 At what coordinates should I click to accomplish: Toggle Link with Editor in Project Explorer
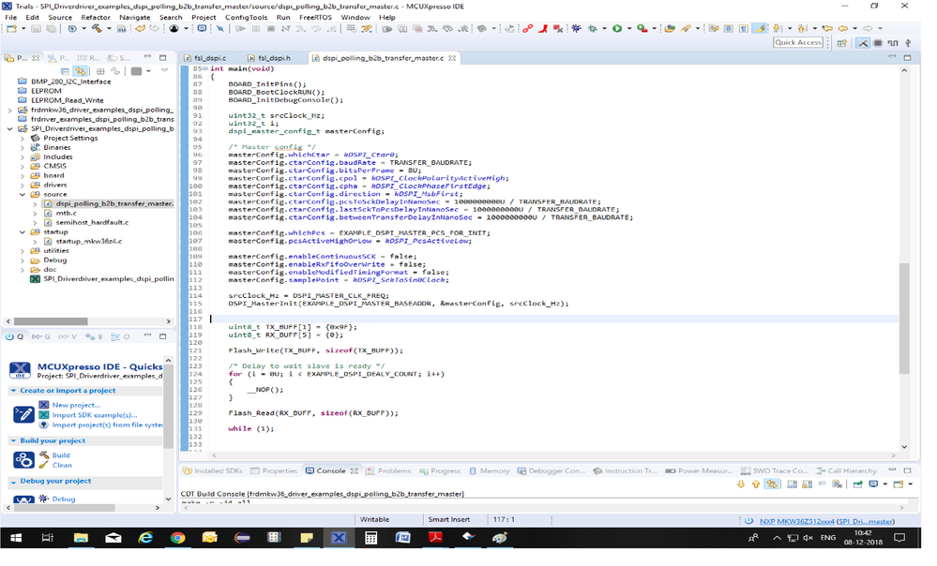pos(80,71)
